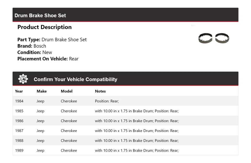This screenshot has height=163, width=251.
Task: Click the Make column header
Action: 42,91
